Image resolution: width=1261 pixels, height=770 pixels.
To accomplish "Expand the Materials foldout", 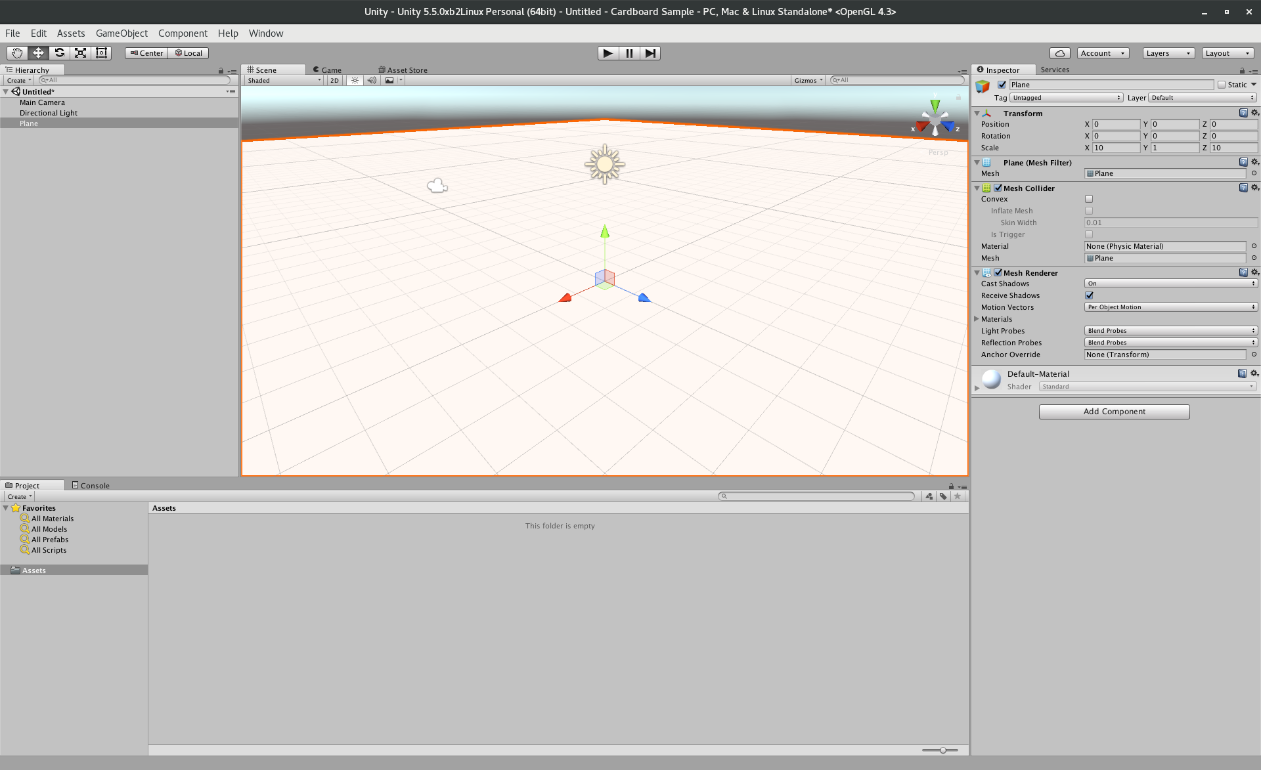I will click(977, 319).
